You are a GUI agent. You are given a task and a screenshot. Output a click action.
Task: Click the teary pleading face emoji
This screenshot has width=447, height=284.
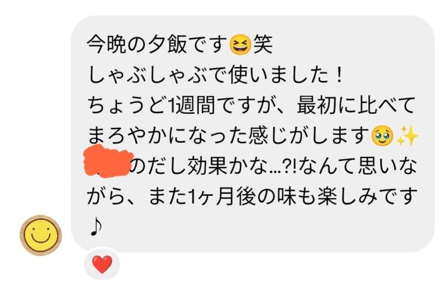point(382,136)
